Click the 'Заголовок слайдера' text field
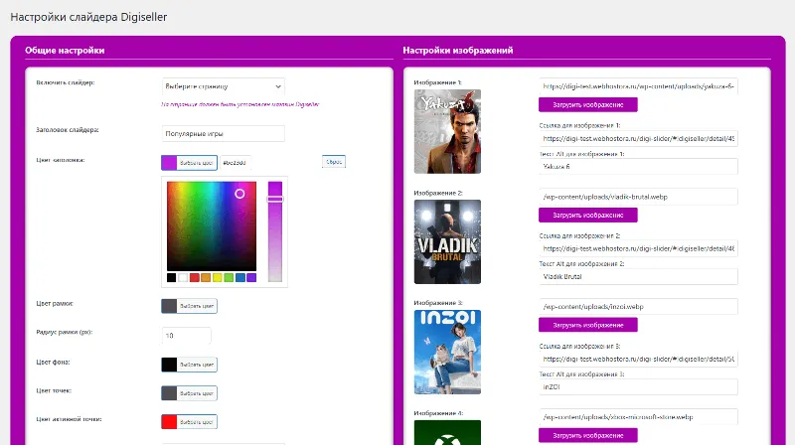Image resolution: width=795 pixels, height=445 pixels. point(223,133)
